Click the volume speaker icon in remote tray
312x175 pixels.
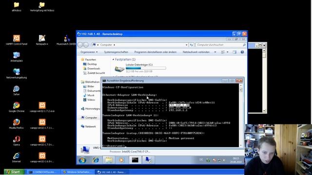pos(224,160)
